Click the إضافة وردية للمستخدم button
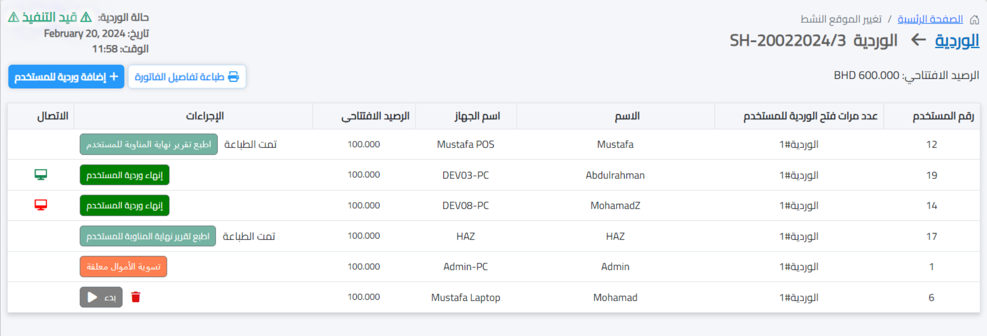Screen dimensions: 987x336 [66, 76]
